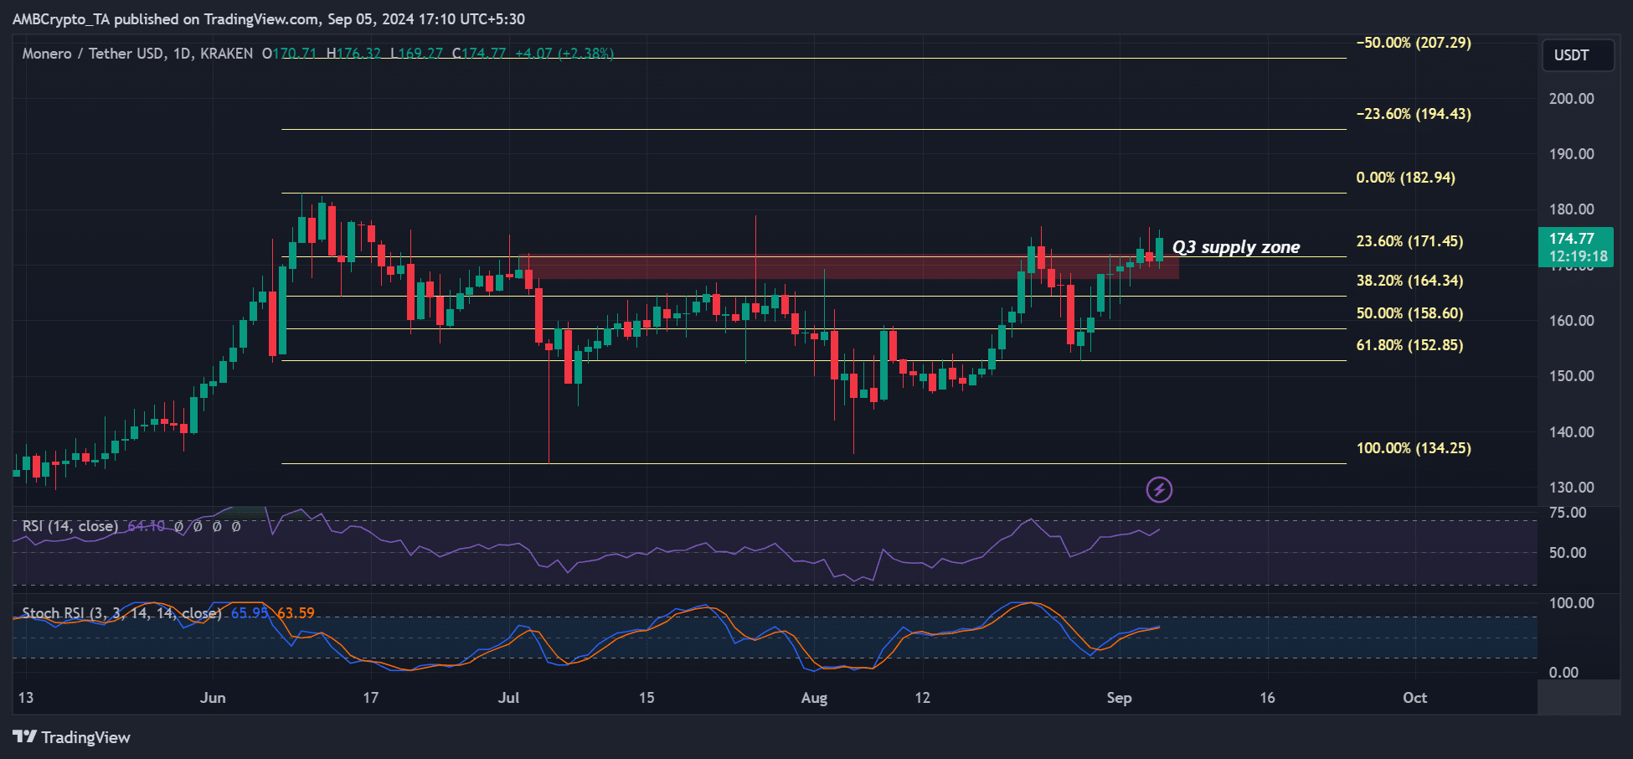Click the 200.00 price axis label
1633x759 pixels.
pos(1572,99)
